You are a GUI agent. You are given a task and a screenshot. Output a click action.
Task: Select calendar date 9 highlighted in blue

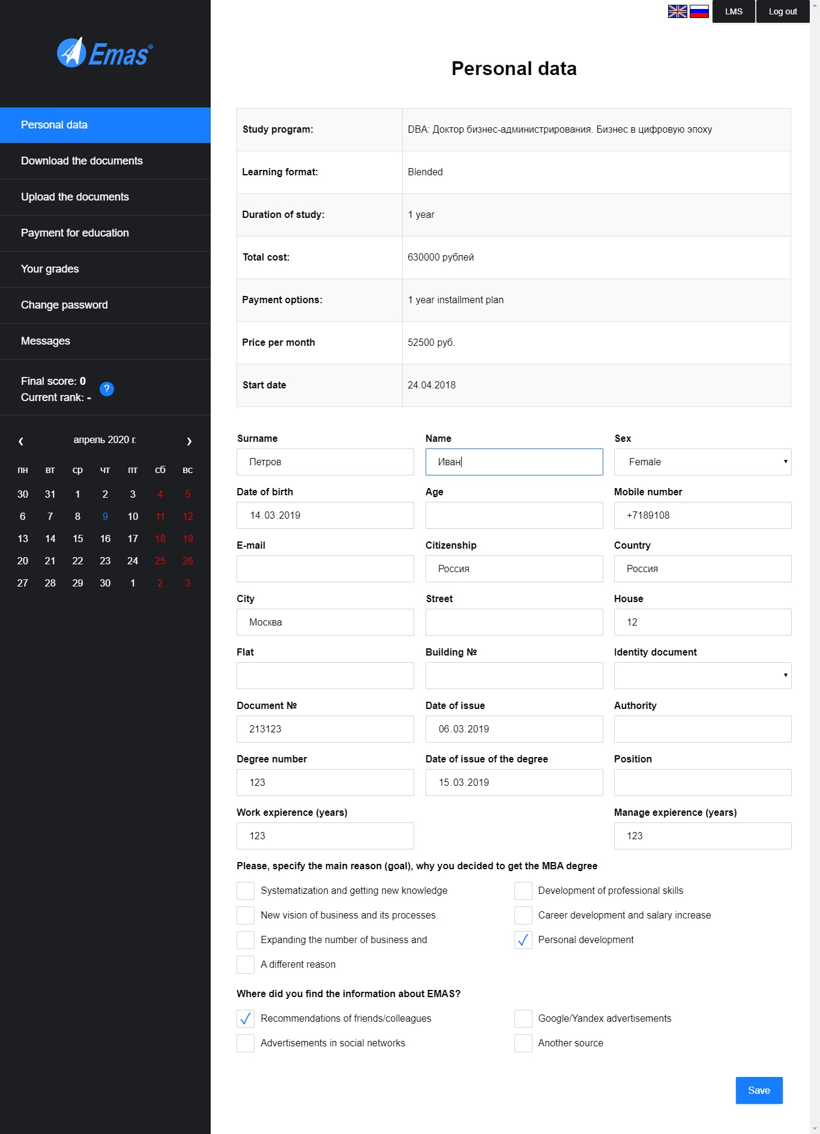click(x=105, y=516)
